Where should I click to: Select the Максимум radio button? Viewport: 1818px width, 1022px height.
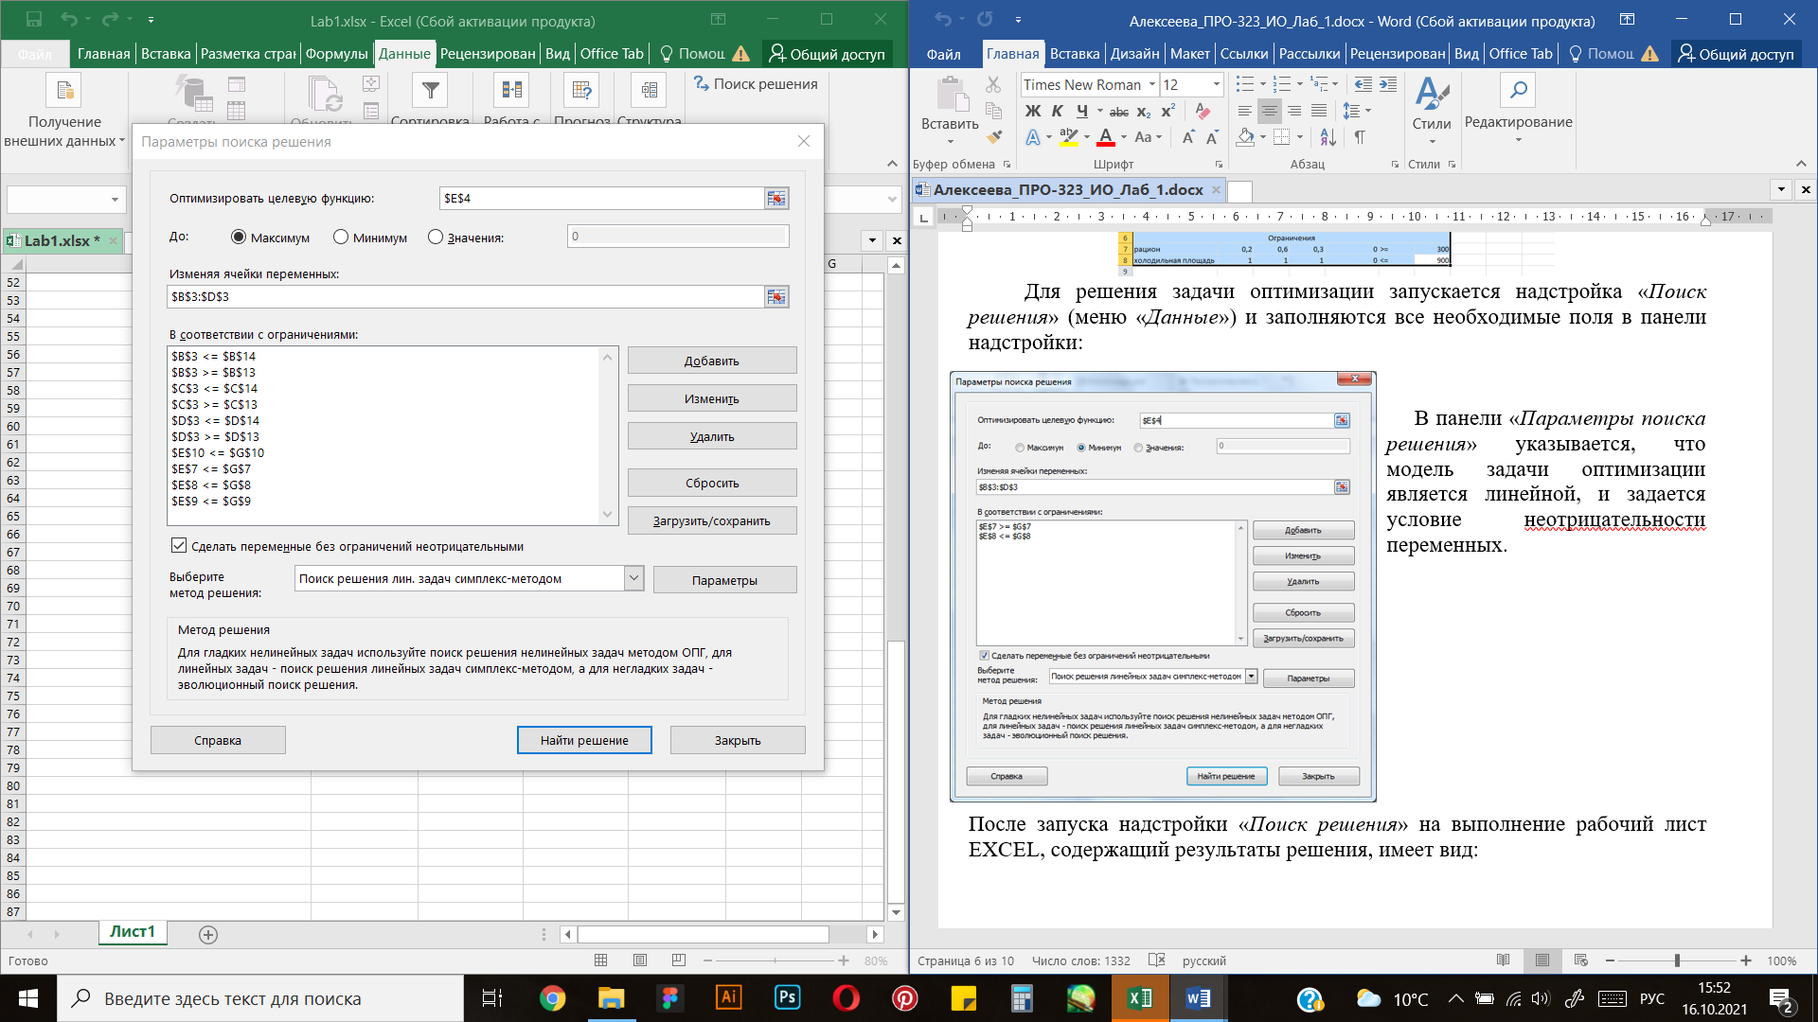pos(239,238)
